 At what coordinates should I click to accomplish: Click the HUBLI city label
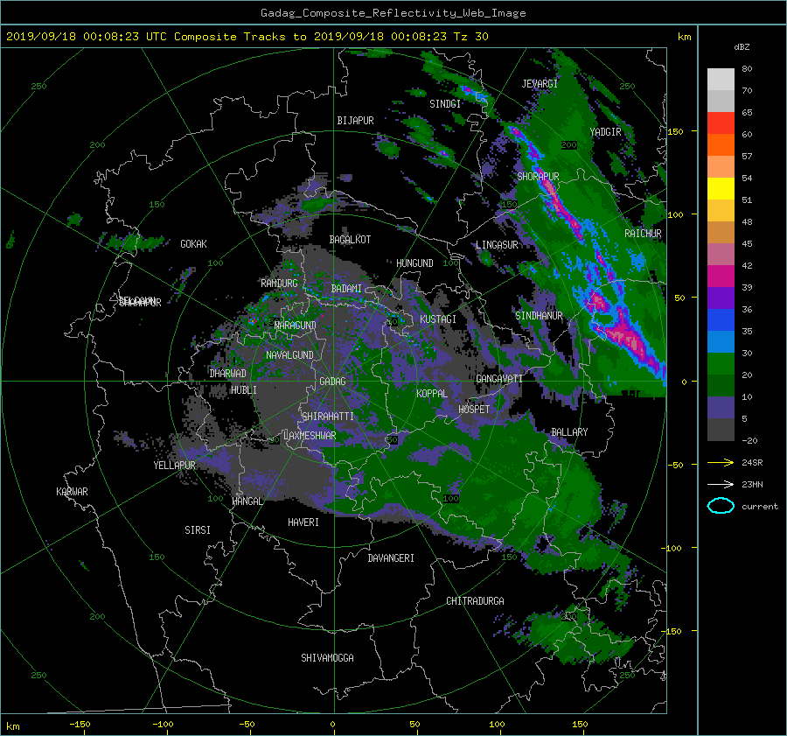pos(243,390)
